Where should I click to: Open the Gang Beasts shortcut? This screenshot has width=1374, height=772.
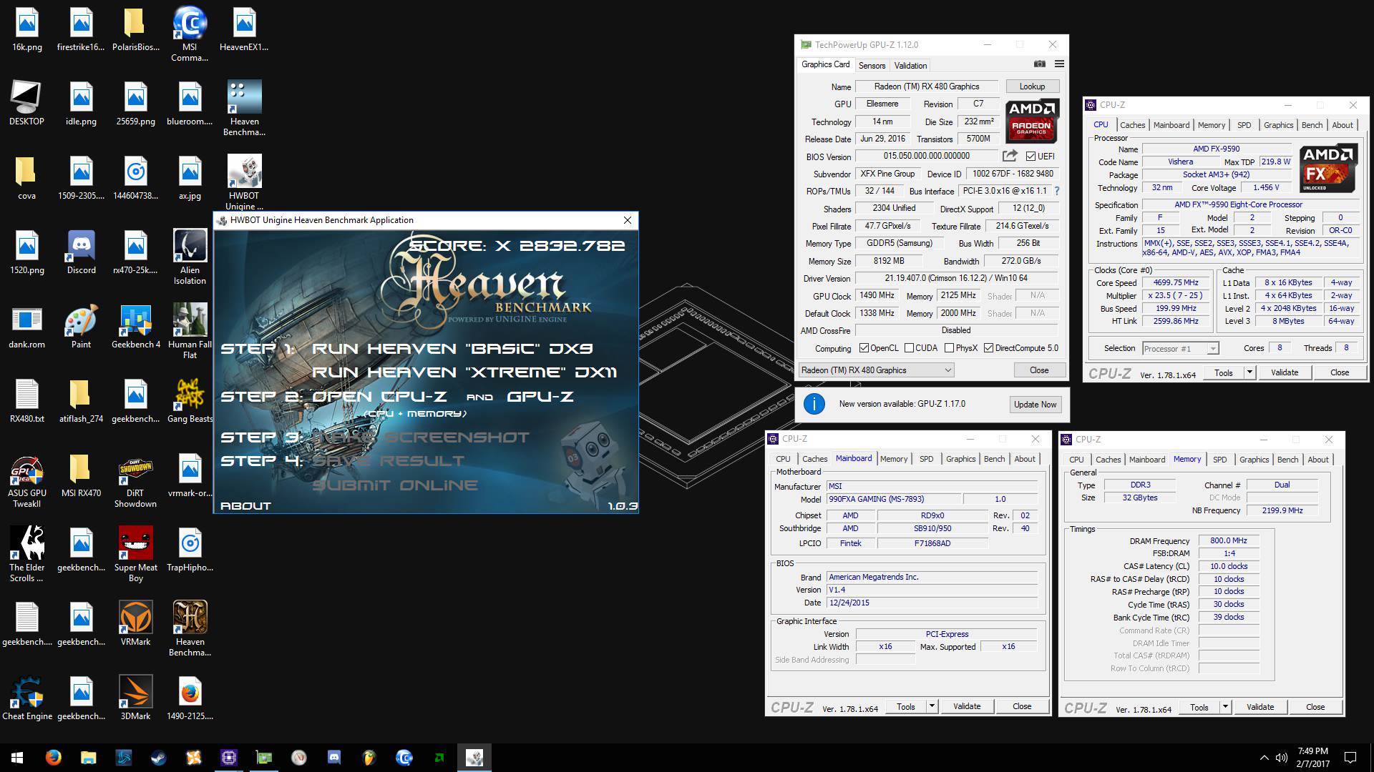pos(190,401)
